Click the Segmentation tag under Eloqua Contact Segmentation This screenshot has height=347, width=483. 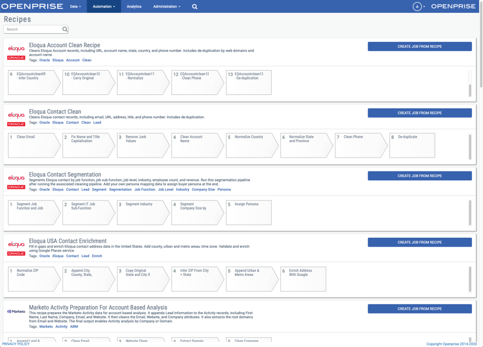120,189
